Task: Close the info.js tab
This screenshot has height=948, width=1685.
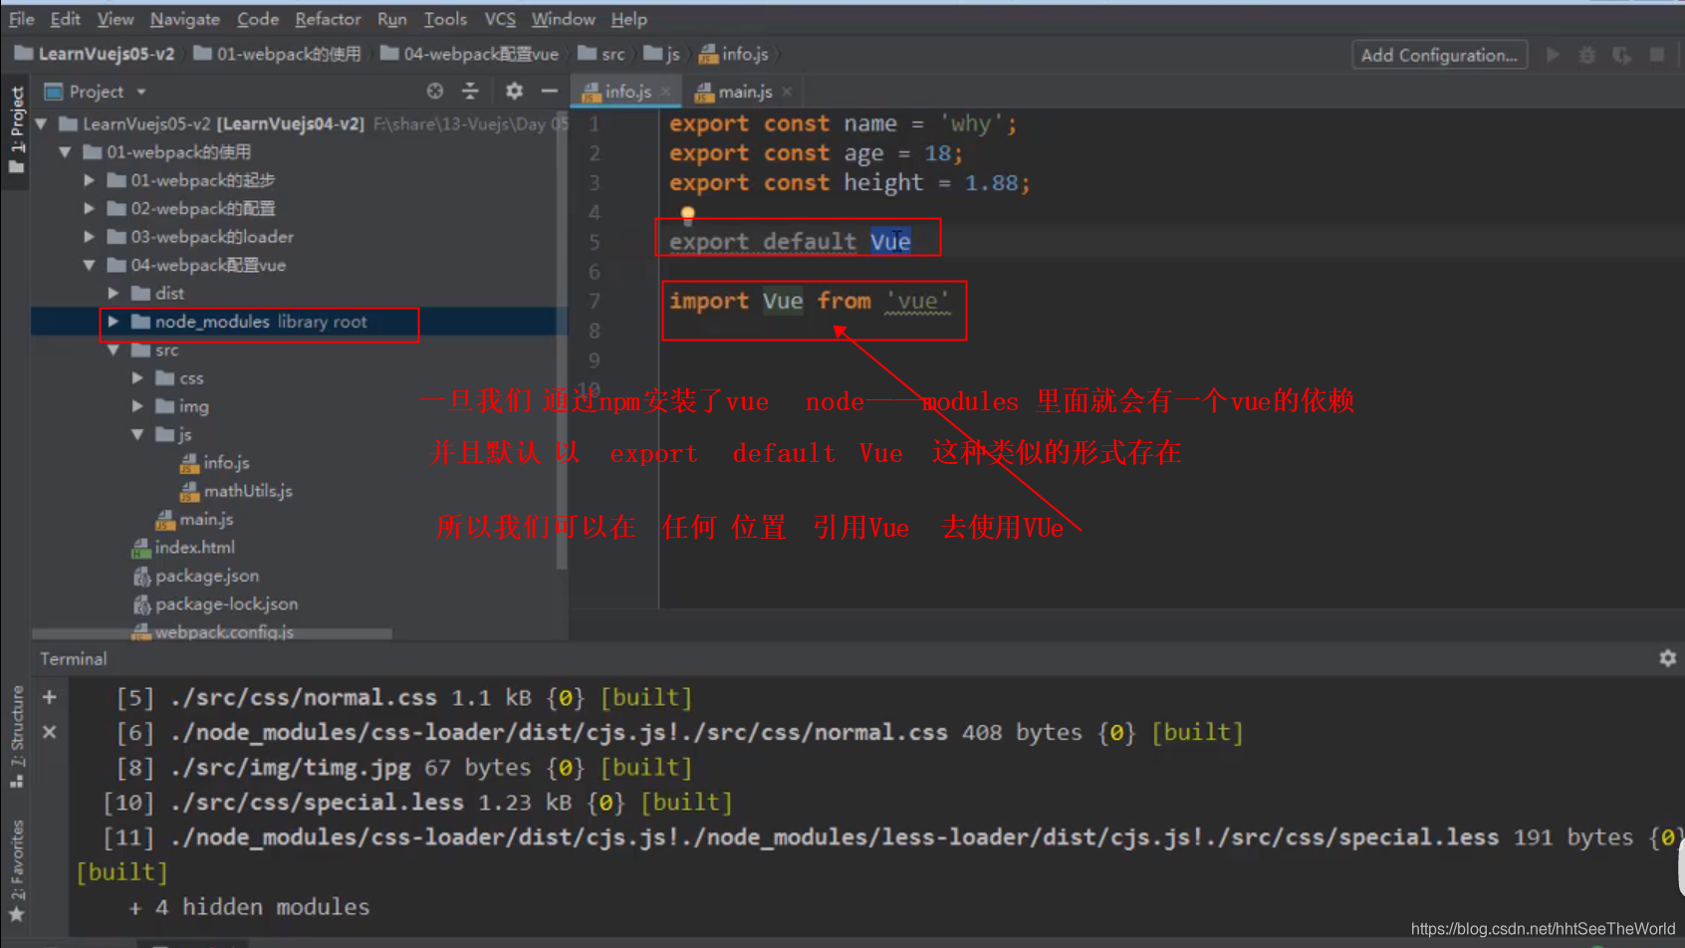Action: (x=666, y=92)
